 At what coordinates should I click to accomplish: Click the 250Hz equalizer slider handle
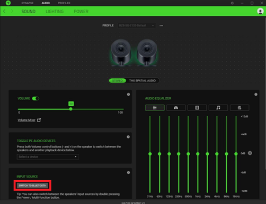[179, 154]
